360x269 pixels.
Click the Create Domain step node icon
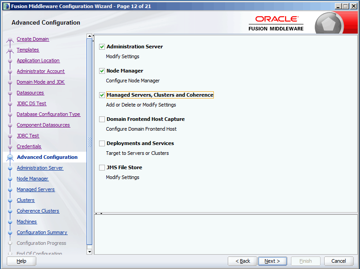[x=10, y=40]
